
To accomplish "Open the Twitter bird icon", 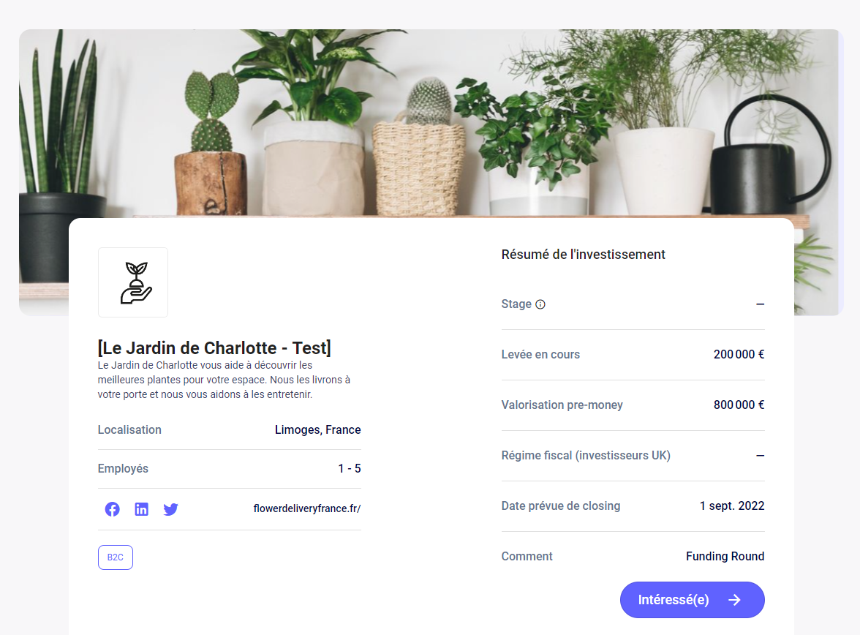I will point(170,509).
